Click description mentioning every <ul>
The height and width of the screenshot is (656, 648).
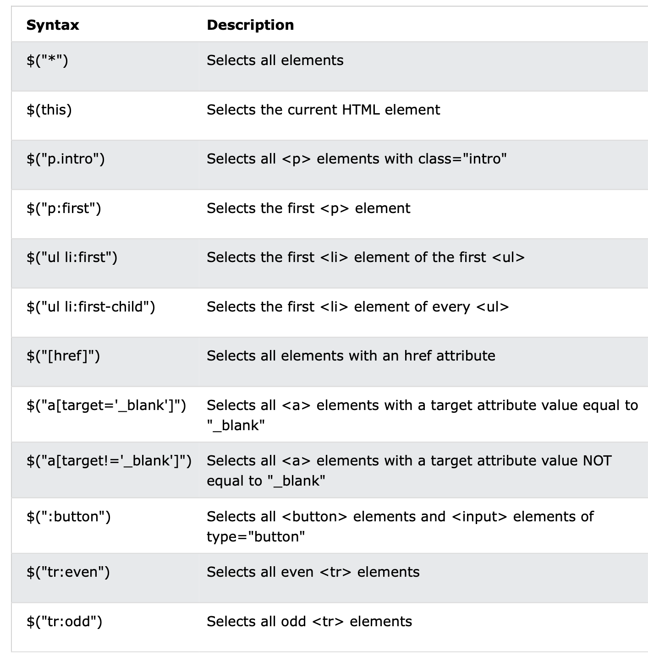(x=357, y=307)
